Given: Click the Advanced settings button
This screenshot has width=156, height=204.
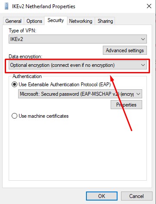Looking at the screenshot, I should [125, 50].
